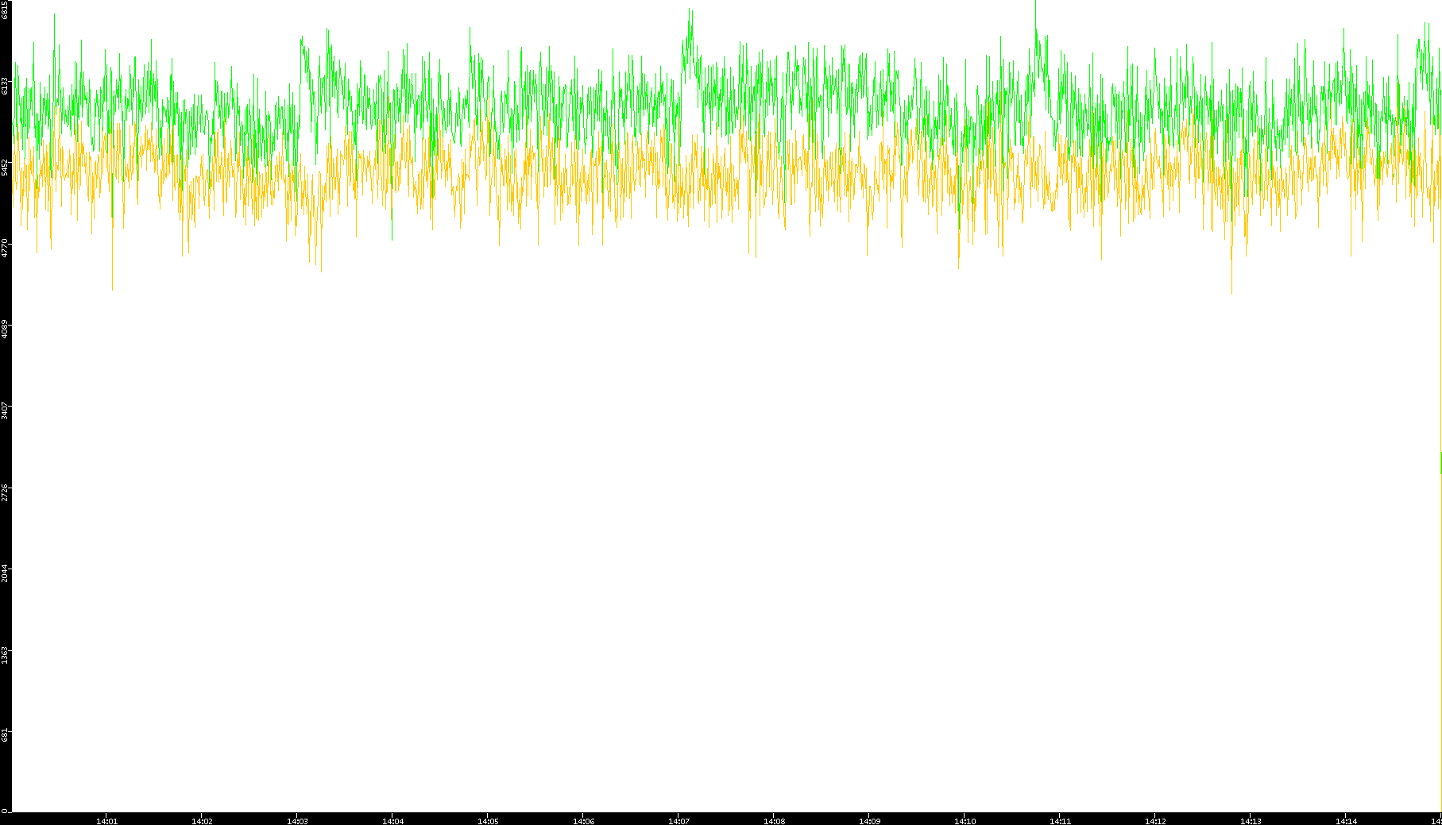This screenshot has height=825, width=1442.
Task: Click the 4089 vertical axis label
Action: click(5, 328)
